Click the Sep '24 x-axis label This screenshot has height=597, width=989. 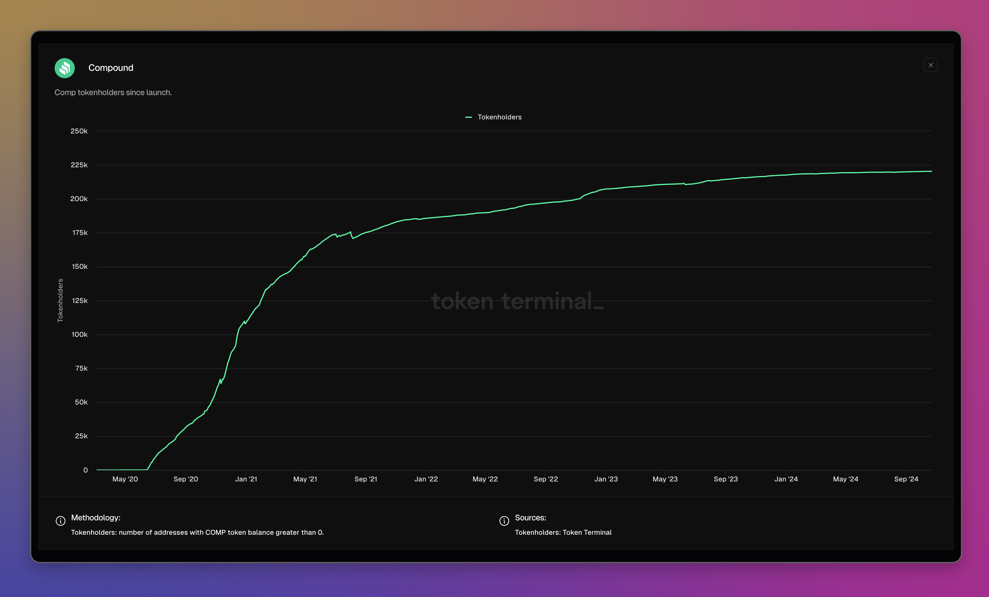click(x=906, y=479)
